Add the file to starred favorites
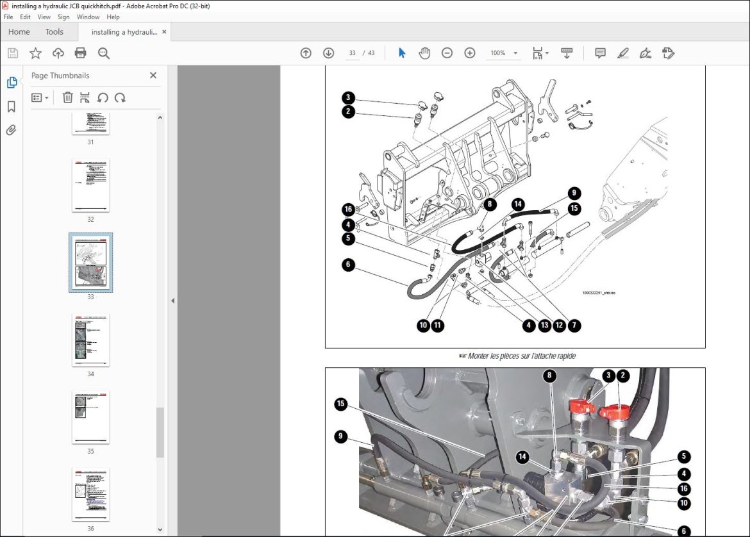750x537 pixels. point(35,53)
